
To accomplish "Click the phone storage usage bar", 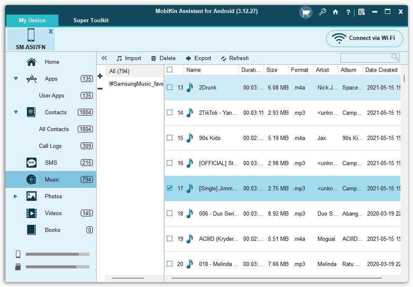I will (x=58, y=254).
